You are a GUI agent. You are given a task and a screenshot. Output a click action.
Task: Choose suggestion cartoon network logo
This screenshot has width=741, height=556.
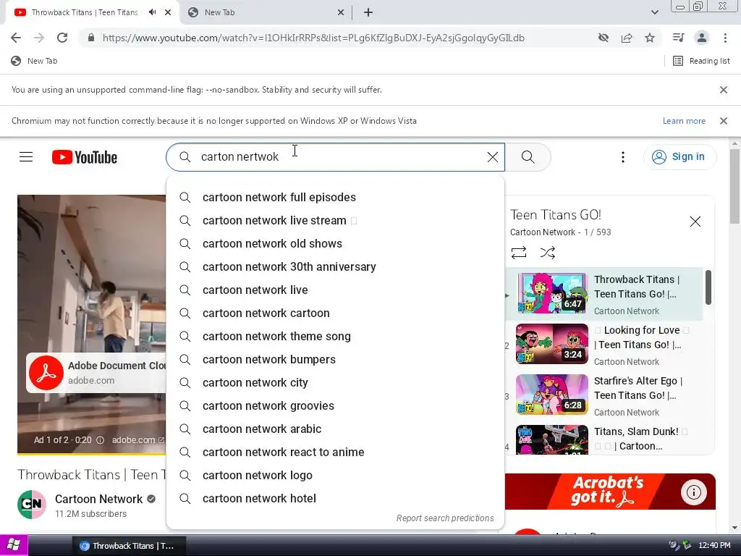point(336,475)
